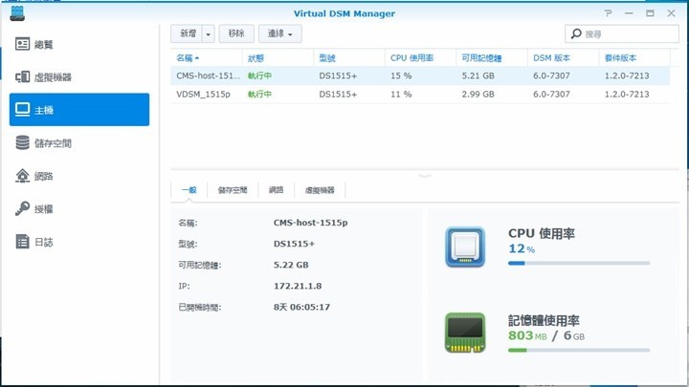Expand the 新增 dropdown arrow
The image size is (689, 387).
[x=209, y=33]
